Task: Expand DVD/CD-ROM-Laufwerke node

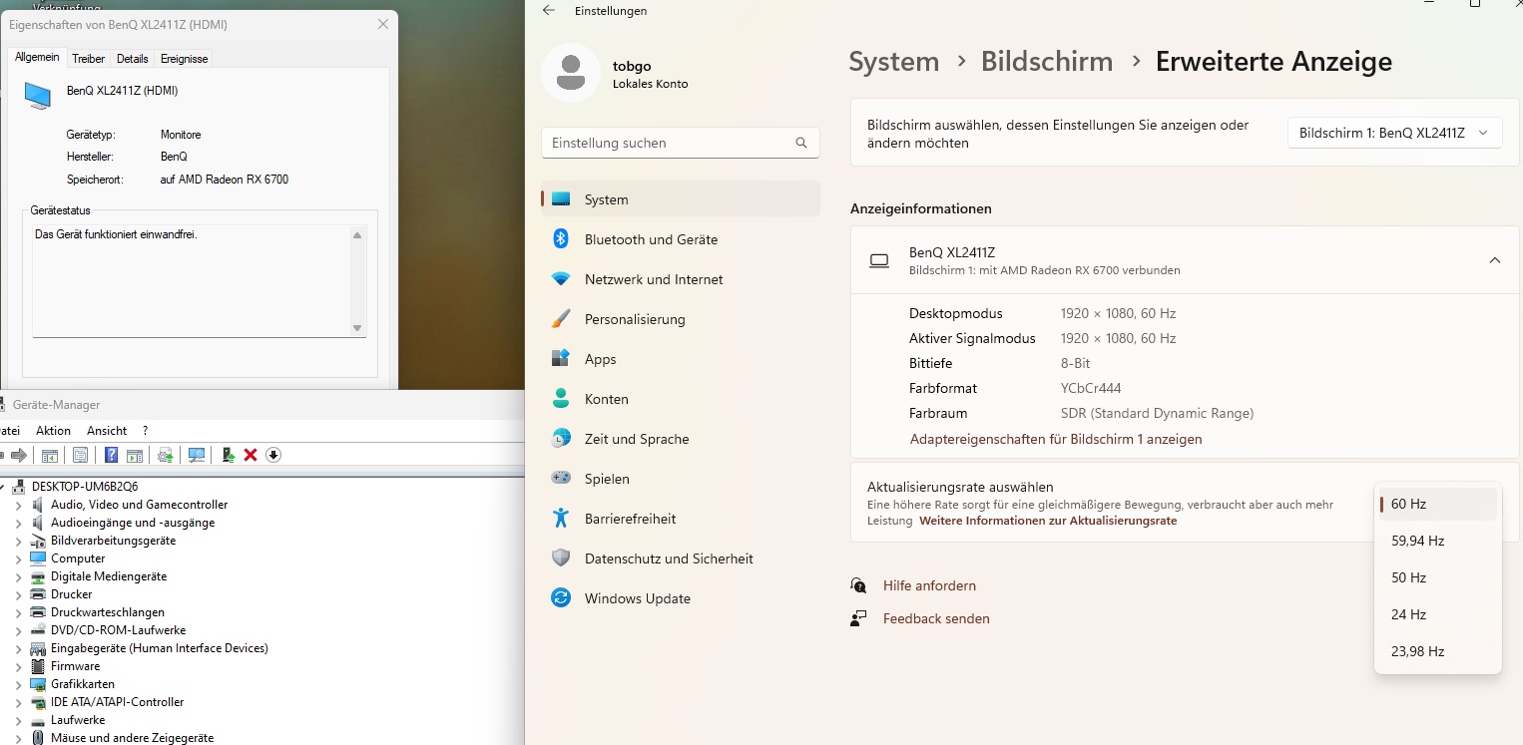Action: (18, 630)
